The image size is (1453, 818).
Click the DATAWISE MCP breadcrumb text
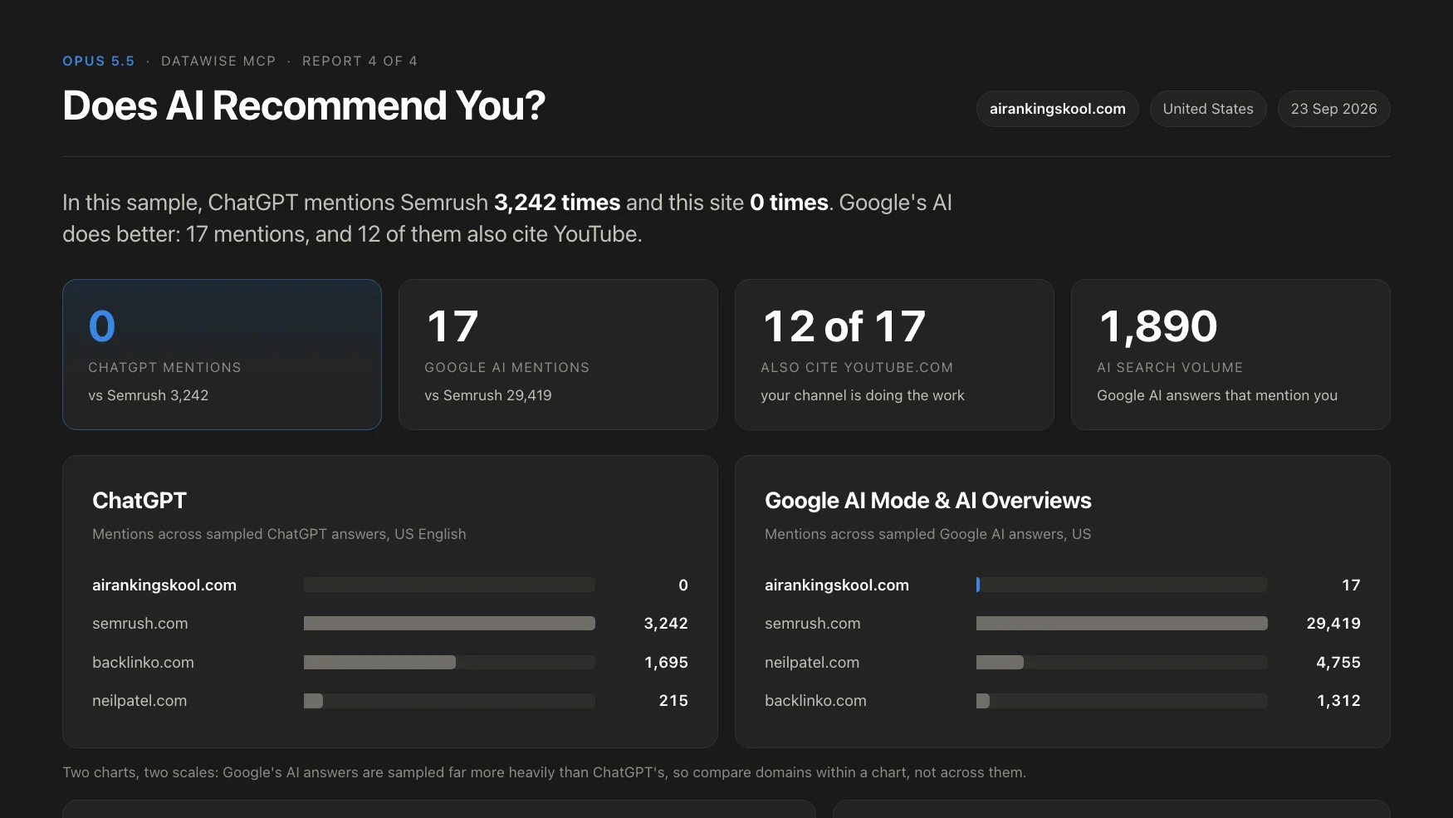pyautogui.click(x=218, y=61)
